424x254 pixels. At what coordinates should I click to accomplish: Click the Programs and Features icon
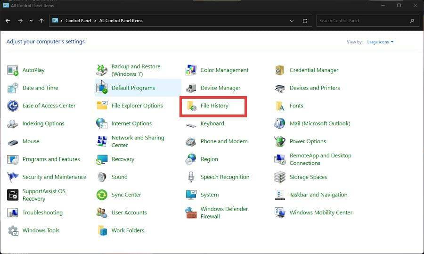pos(12,160)
